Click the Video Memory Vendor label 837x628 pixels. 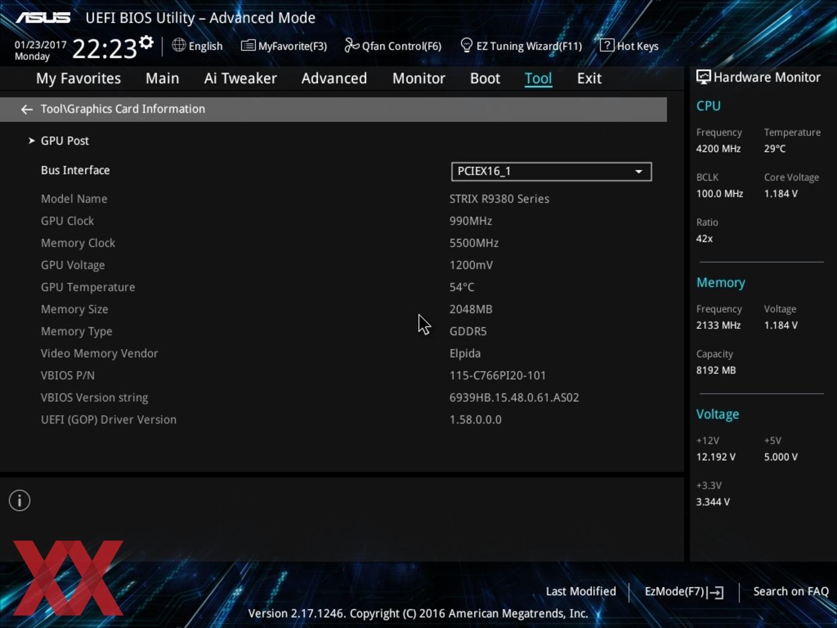click(x=100, y=353)
